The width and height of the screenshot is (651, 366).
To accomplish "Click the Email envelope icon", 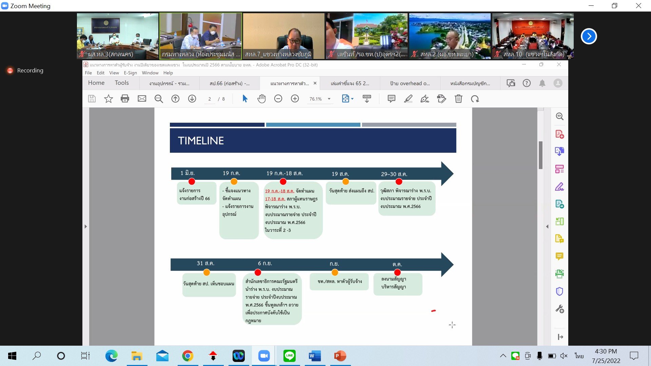I will 142,99.
